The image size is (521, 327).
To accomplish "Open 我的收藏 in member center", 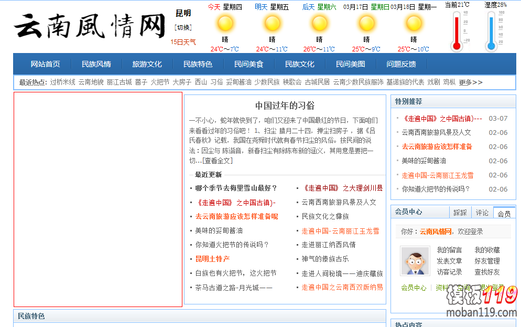I will click(487, 250).
